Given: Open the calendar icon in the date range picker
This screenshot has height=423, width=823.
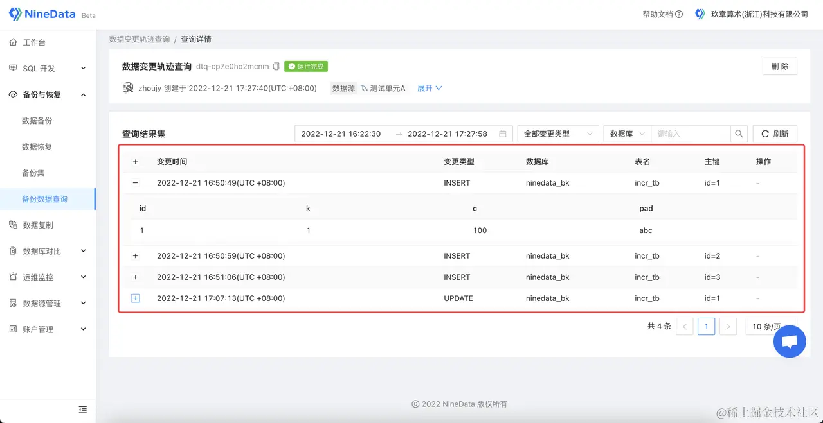Looking at the screenshot, I should [502, 134].
